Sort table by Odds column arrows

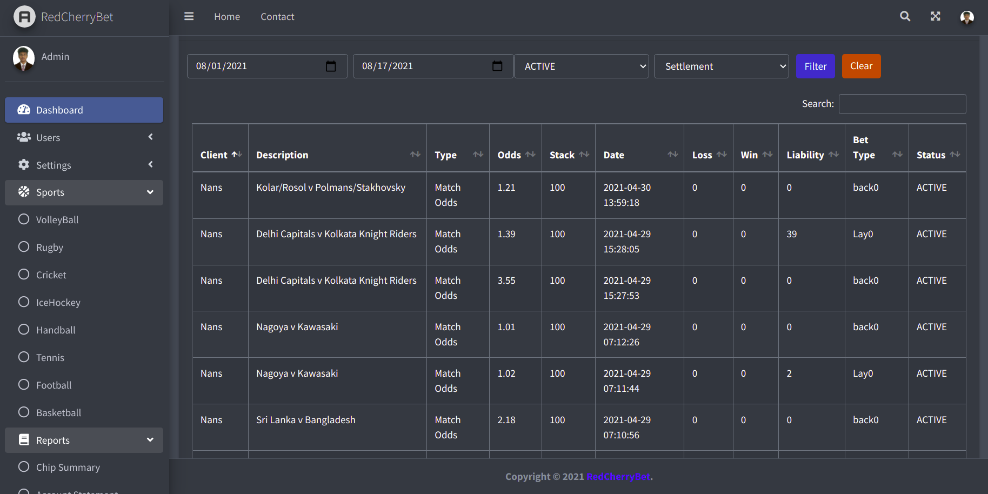tap(530, 155)
